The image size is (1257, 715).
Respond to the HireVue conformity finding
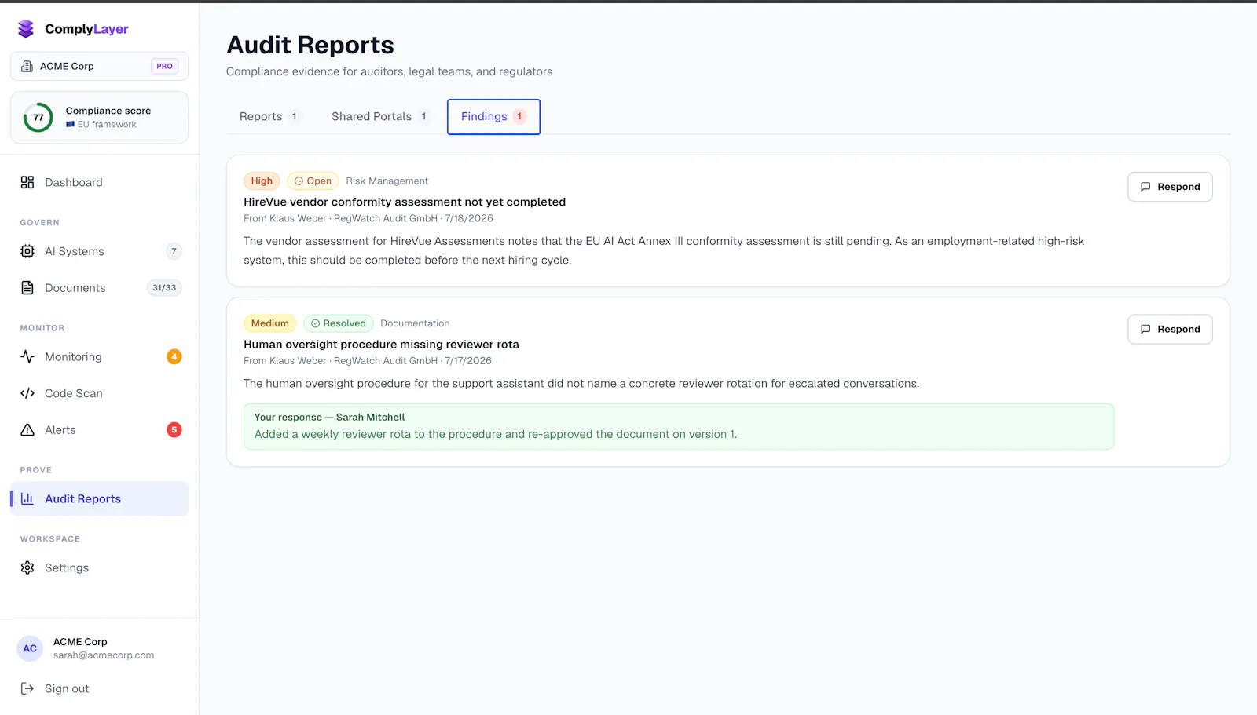(1170, 187)
